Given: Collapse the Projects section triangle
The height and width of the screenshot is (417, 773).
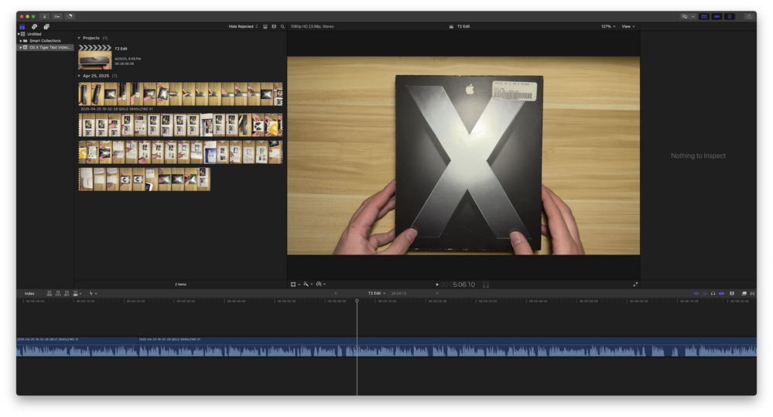Looking at the screenshot, I should (x=79, y=38).
